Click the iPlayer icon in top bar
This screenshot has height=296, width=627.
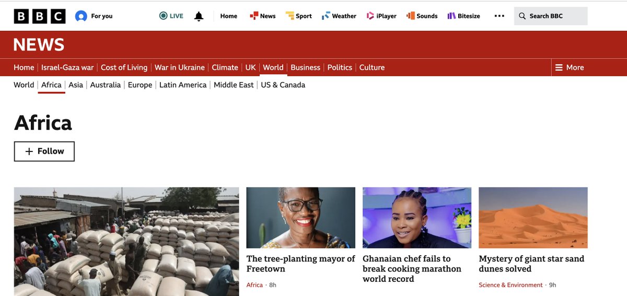point(370,16)
